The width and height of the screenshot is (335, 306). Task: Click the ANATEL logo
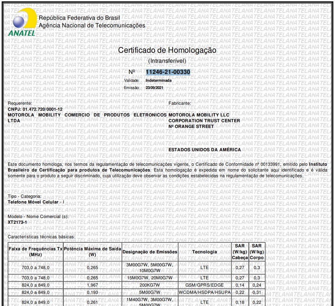[x=22, y=22]
